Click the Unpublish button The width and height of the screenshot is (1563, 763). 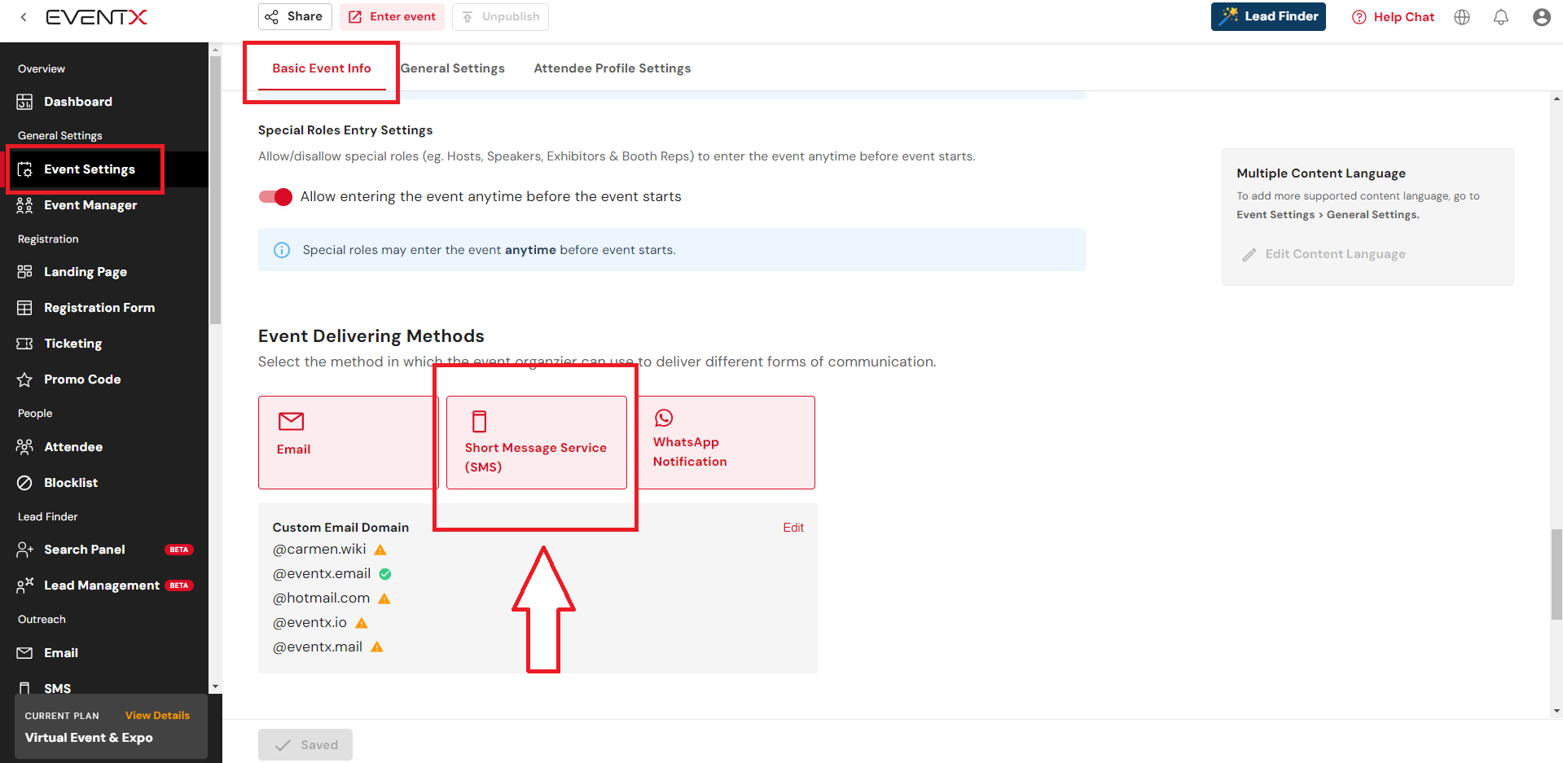pyautogui.click(x=501, y=16)
